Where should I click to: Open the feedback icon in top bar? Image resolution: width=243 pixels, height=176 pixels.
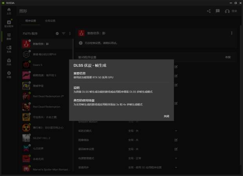tap(218, 11)
